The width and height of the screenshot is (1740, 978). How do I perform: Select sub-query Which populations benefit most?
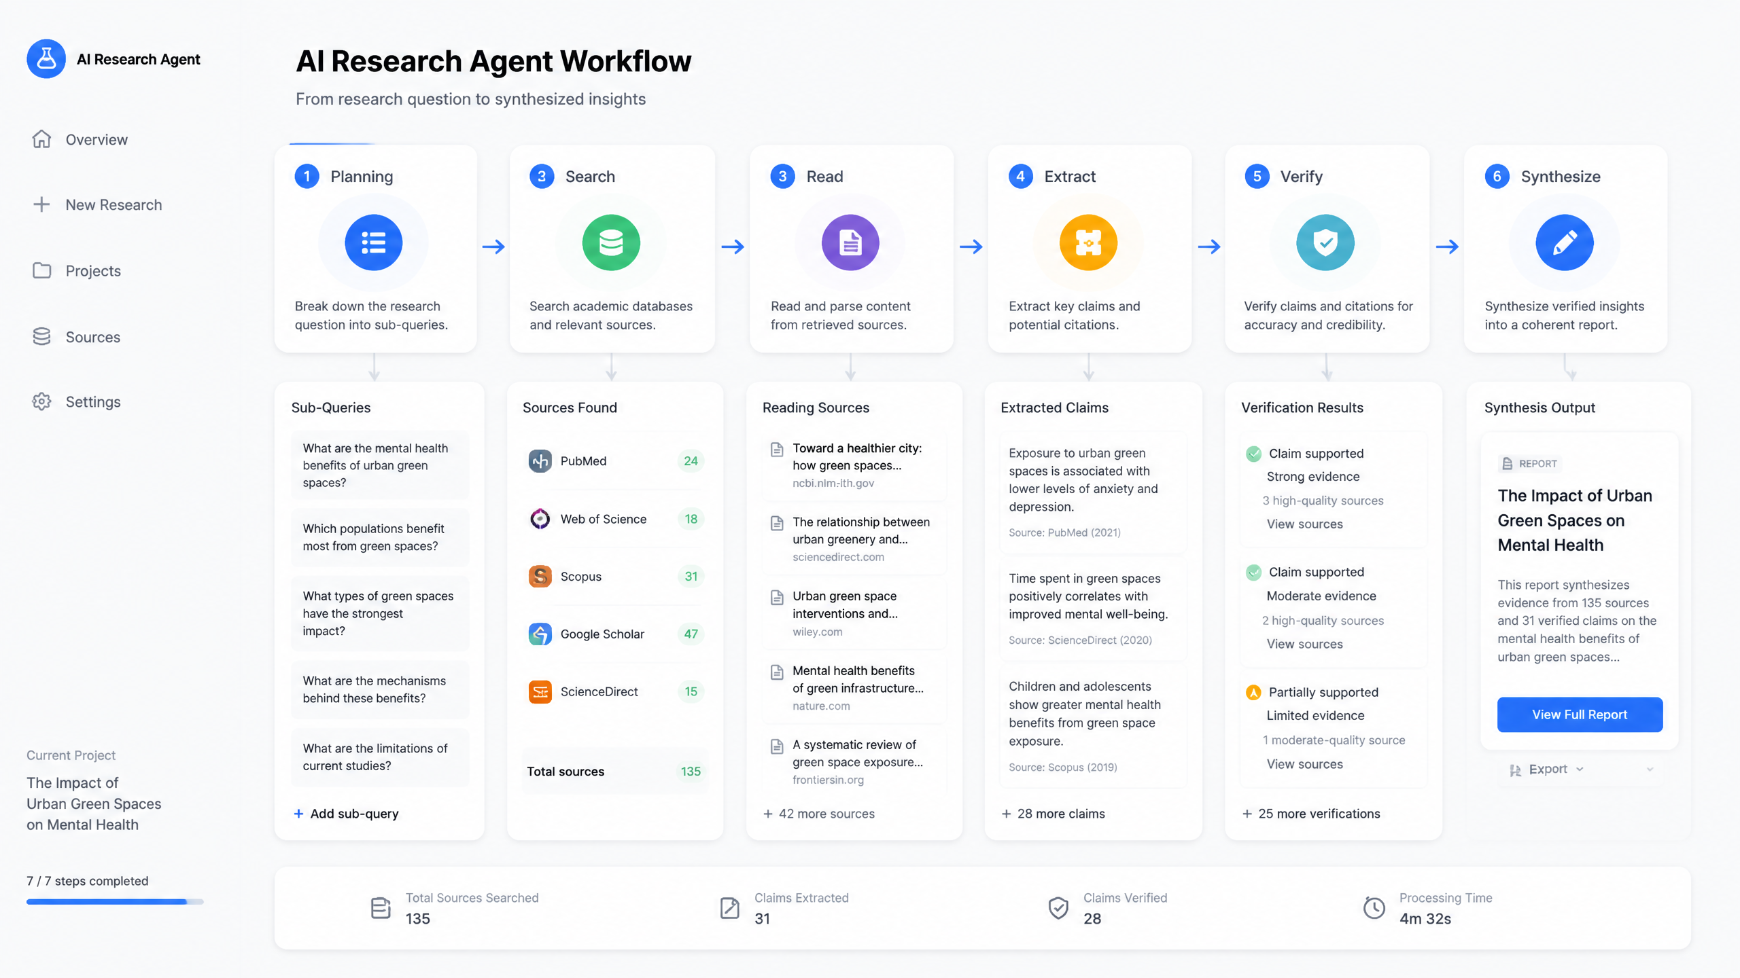[x=380, y=537]
